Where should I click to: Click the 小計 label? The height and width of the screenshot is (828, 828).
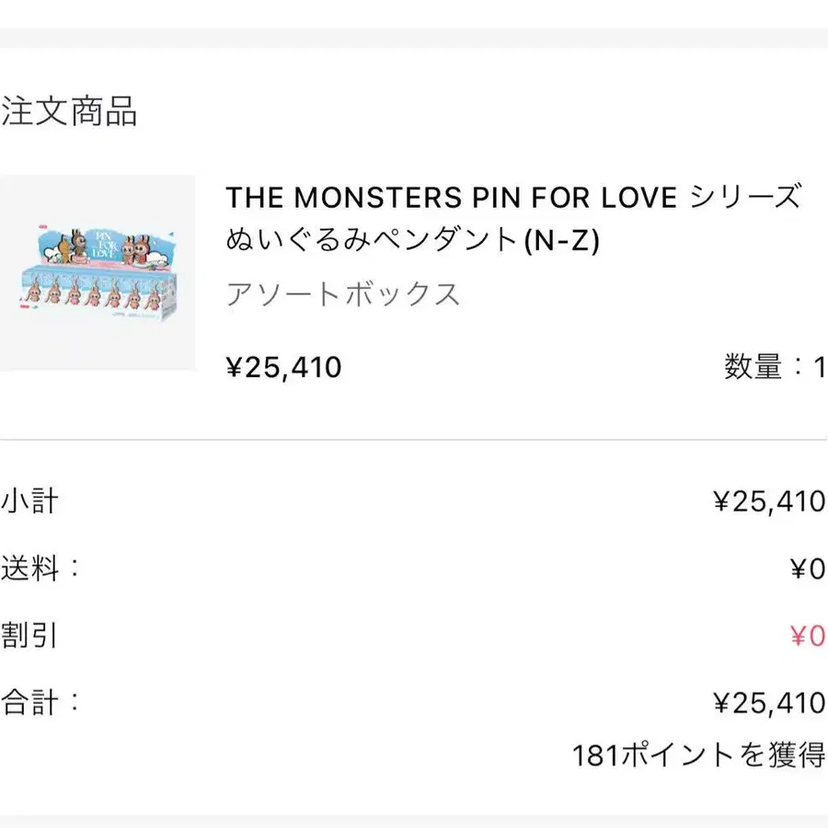pyautogui.click(x=29, y=501)
